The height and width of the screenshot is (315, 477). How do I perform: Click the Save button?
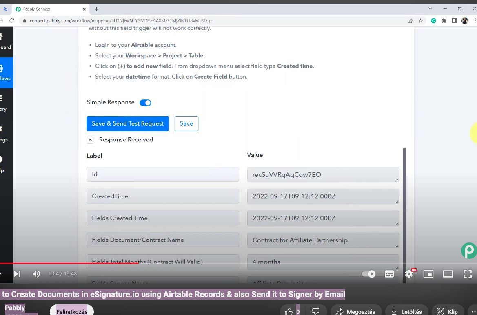point(186,123)
